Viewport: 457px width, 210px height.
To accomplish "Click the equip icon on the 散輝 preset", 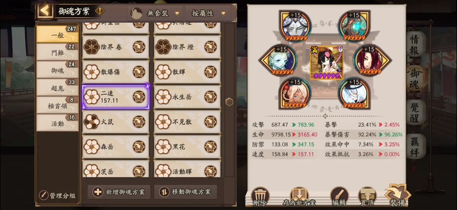I will point(210,72).
